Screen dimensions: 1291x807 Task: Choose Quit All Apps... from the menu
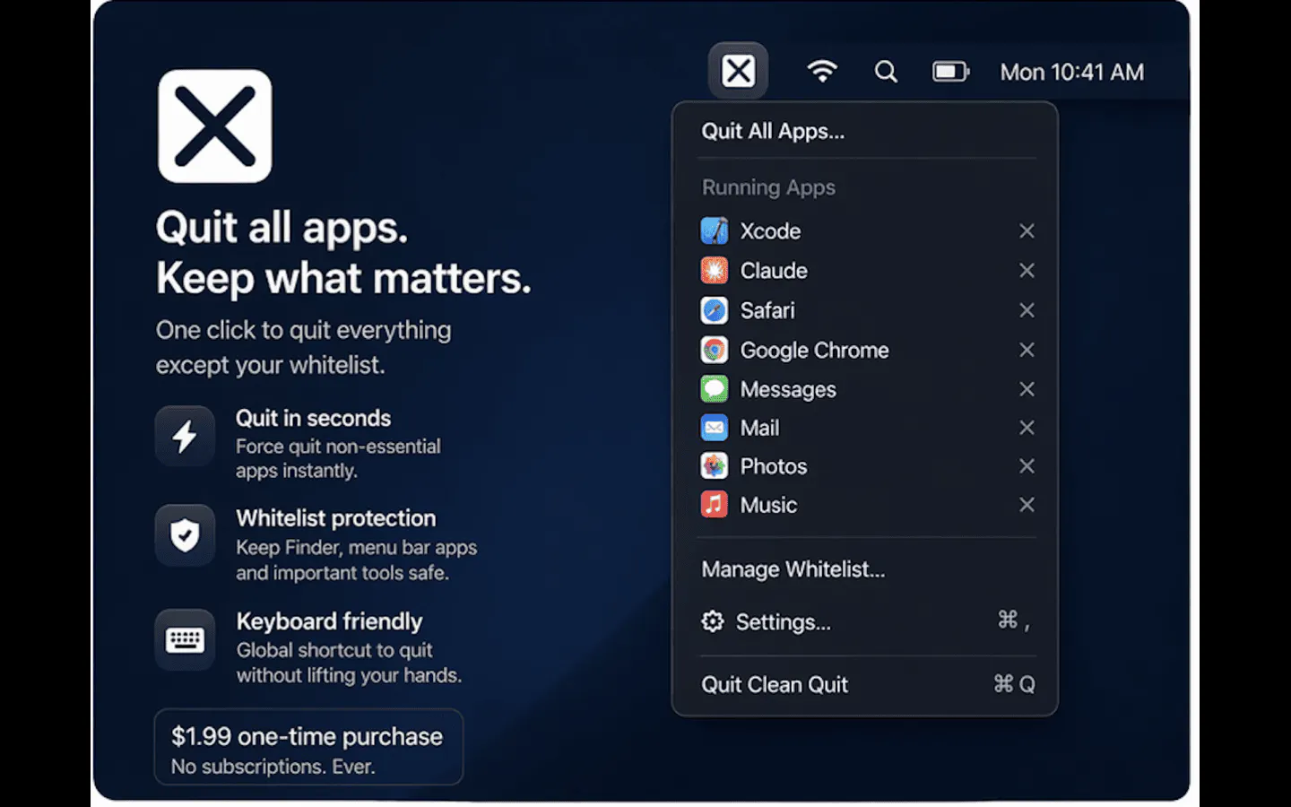(773, 132)
